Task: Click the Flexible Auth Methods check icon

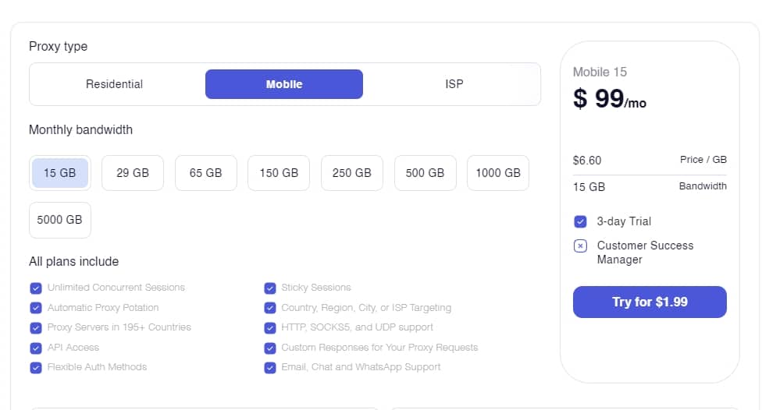Action: click(x=36, y=368)
